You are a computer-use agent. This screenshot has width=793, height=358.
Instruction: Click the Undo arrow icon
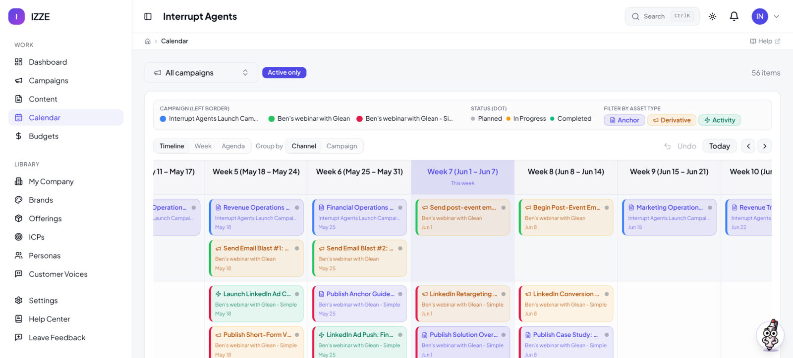coord(668,146)
